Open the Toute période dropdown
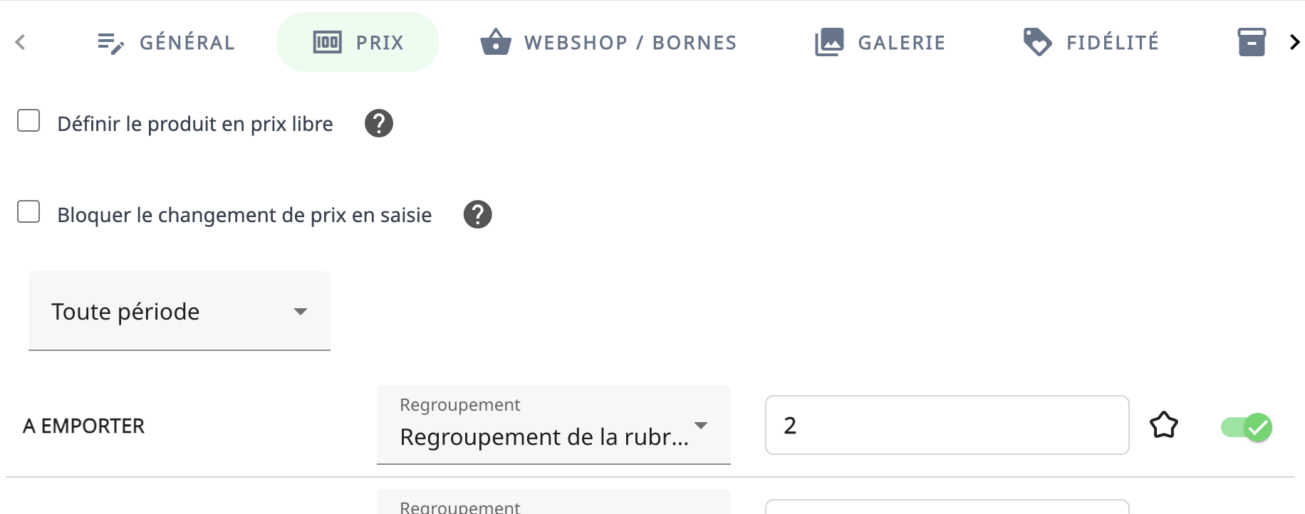Image resolution: width=1305 pixels, height=514 pixels. click(180, 311)
